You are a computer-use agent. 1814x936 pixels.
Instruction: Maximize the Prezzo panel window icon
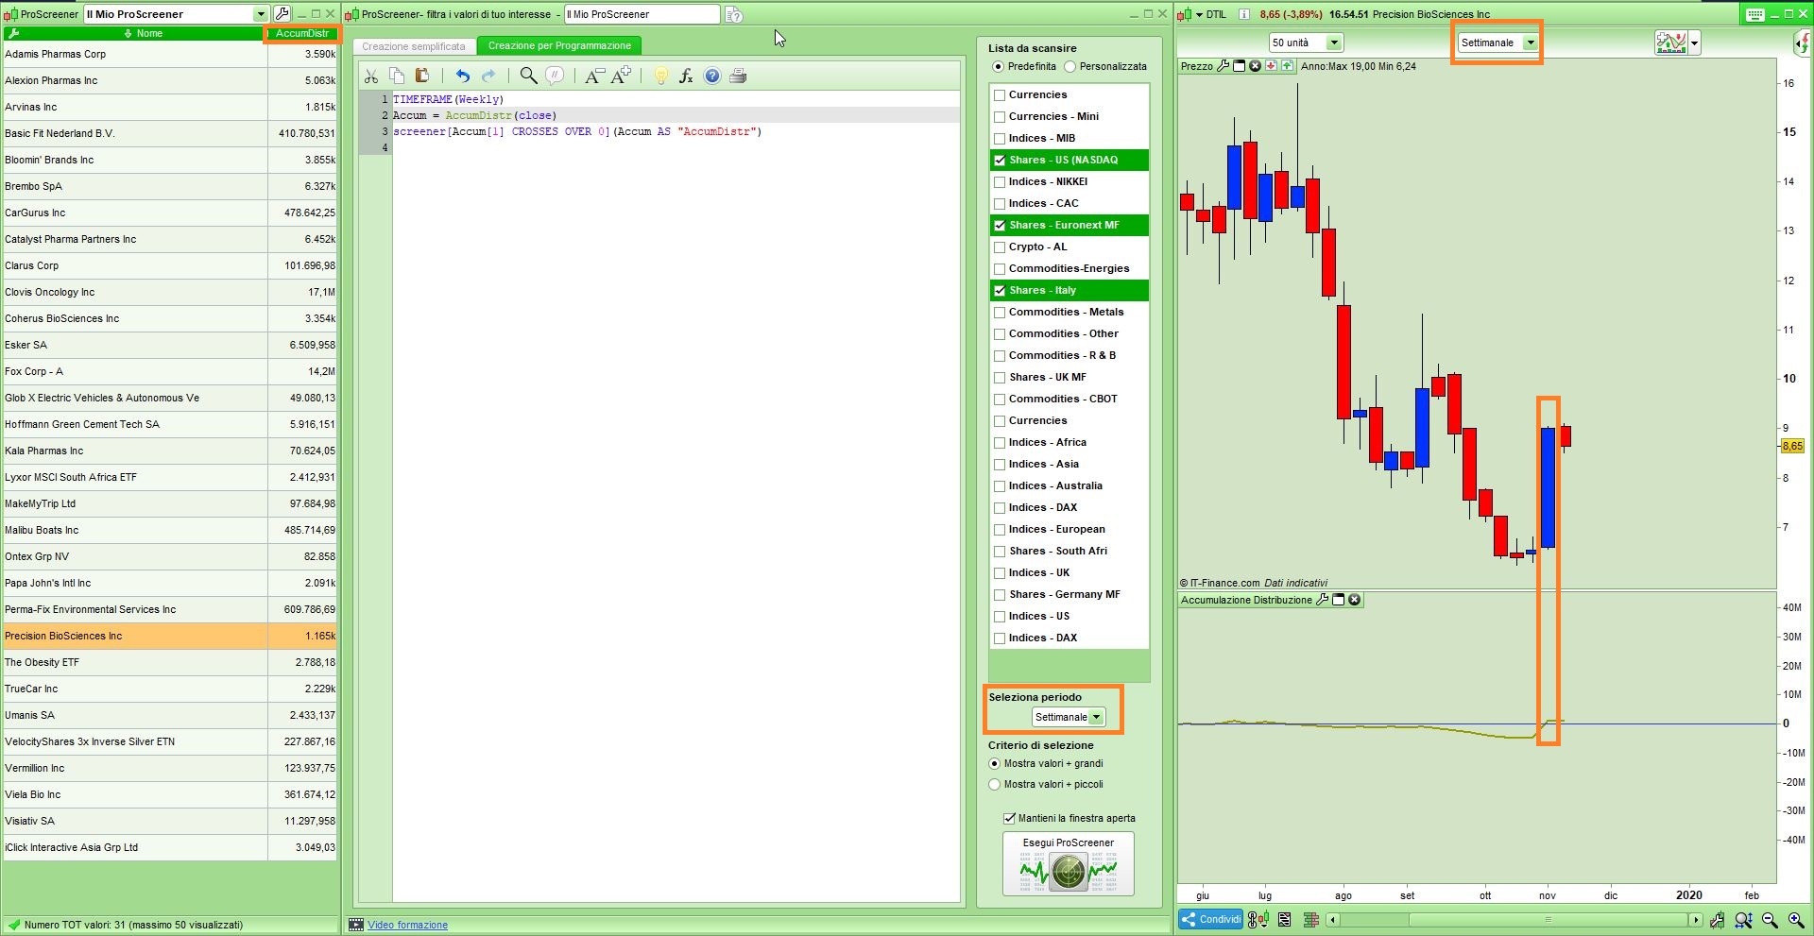[x=1239, y=66]
